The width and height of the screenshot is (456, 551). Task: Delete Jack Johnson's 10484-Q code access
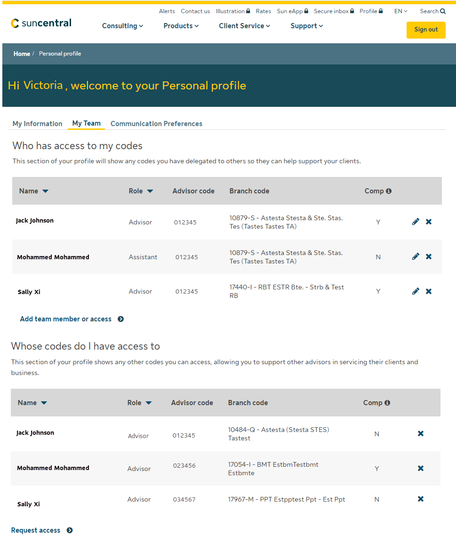click(x=421, y=433)
